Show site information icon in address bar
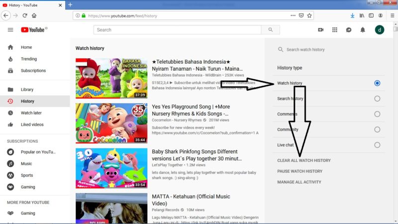The image size is (398, 224). click(78, 15)
